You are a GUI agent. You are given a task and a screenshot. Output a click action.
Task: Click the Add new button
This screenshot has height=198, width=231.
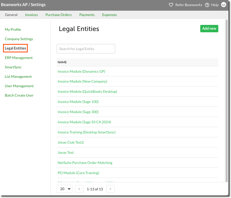point(209,28)
